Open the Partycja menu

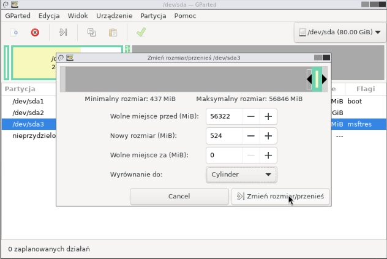click(152, 15)
